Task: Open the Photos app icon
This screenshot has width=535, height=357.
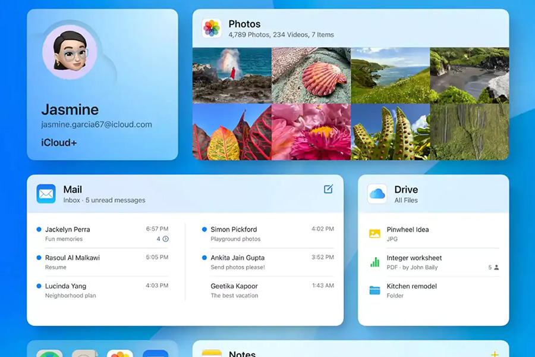Action: (212, 29)
